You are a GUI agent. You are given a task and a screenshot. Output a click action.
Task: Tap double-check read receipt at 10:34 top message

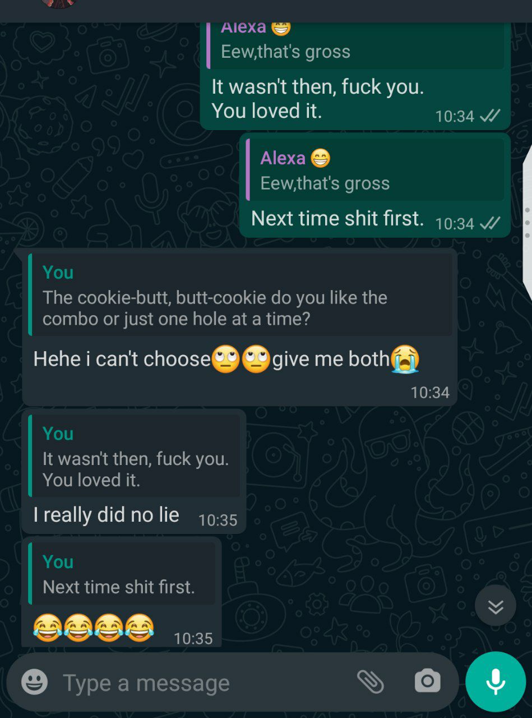tap(491, 116)
